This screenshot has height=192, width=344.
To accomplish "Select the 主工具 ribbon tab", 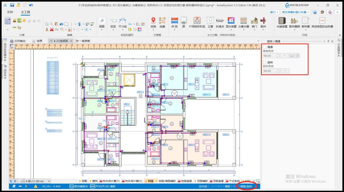I will click(x=26, y=12).
